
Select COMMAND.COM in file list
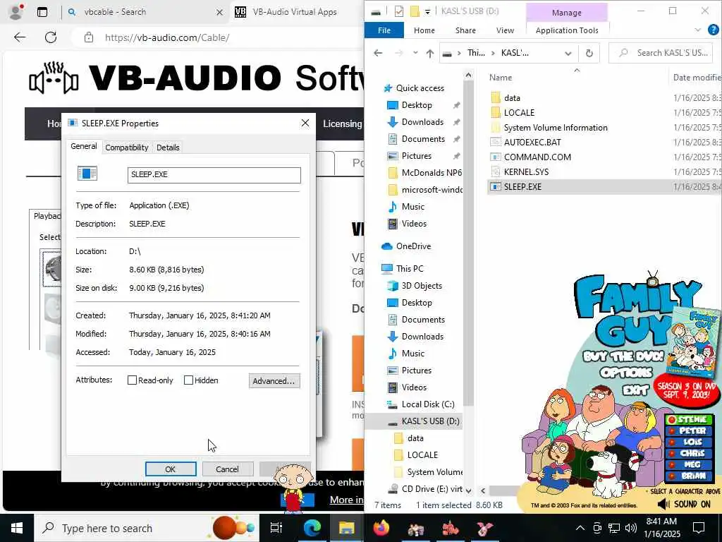[x=537, y=157]
